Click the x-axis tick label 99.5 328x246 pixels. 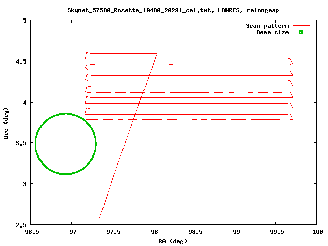click(277, 232)
